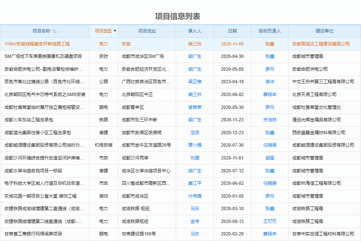Open 刘健 recorder link
The width and height of the screenshot is (361, 241).
click(x=195, y=158)
